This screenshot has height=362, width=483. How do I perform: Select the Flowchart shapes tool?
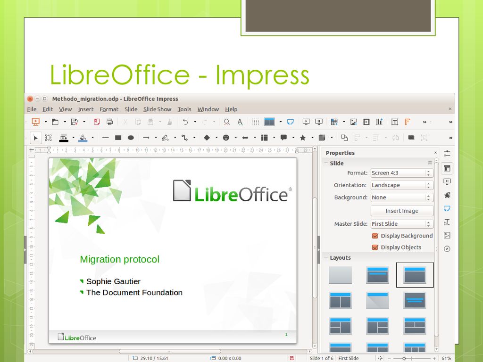pos(264,138)
